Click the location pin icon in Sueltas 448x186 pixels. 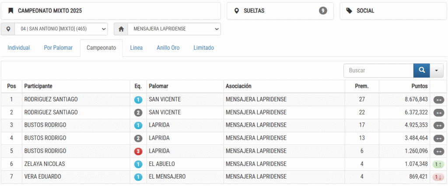pyautogui.click(x=236, y=11)
